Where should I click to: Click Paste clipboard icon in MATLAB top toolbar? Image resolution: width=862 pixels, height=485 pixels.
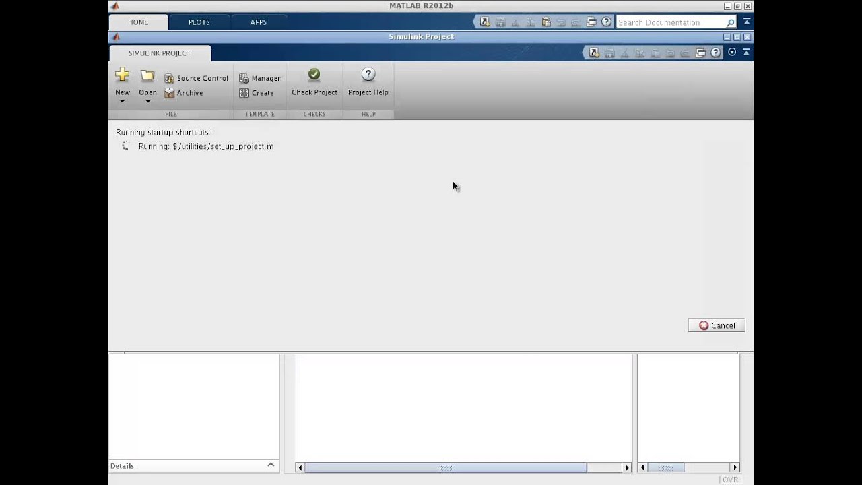tap(546, 22)
